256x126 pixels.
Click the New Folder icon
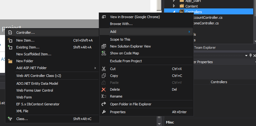click(10, 61)
